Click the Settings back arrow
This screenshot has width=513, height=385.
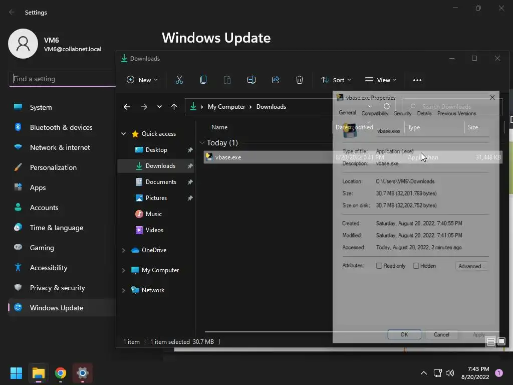point(12,12)
